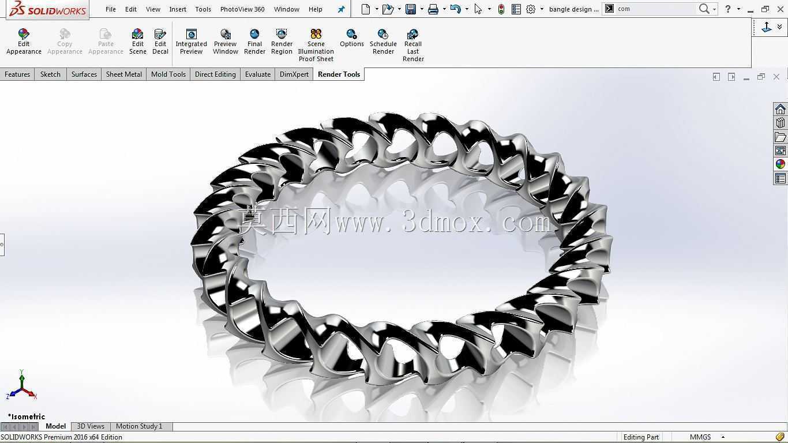Viewport: 788px width, 443px height.
Task: Open View Palette icon in task pane
Action: pos(781,151)
